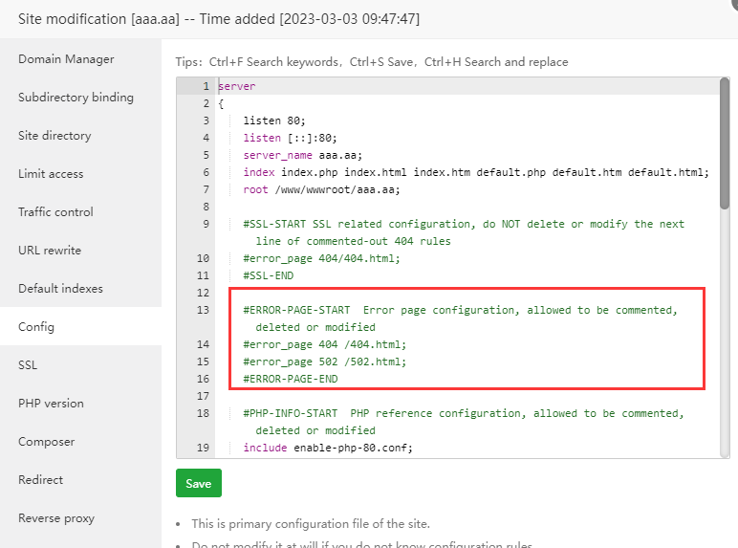Switch to Subdirectory binding section

[x=76, y=98]
